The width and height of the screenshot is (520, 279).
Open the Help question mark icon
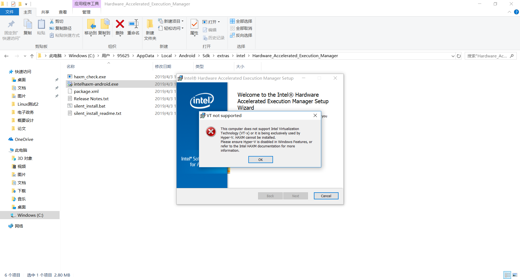(x=516, y=12)
